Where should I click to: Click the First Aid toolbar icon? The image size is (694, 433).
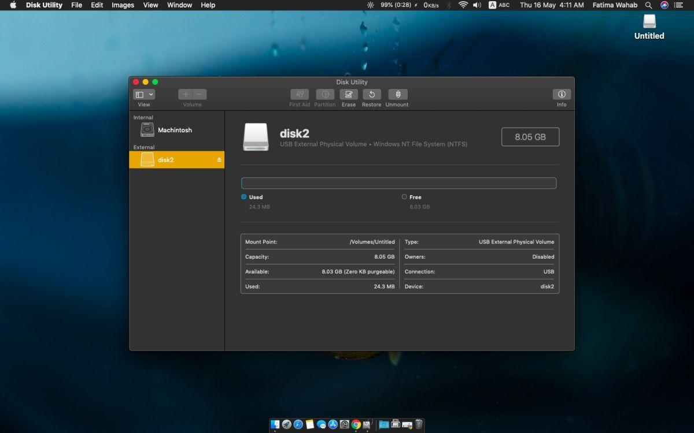point(300,94)
